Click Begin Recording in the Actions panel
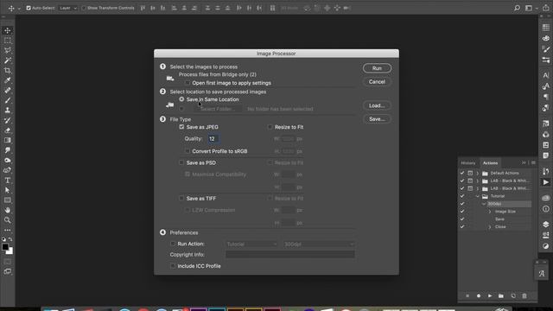This screenshot has width=553, height=311. click(x=479, y=295)
